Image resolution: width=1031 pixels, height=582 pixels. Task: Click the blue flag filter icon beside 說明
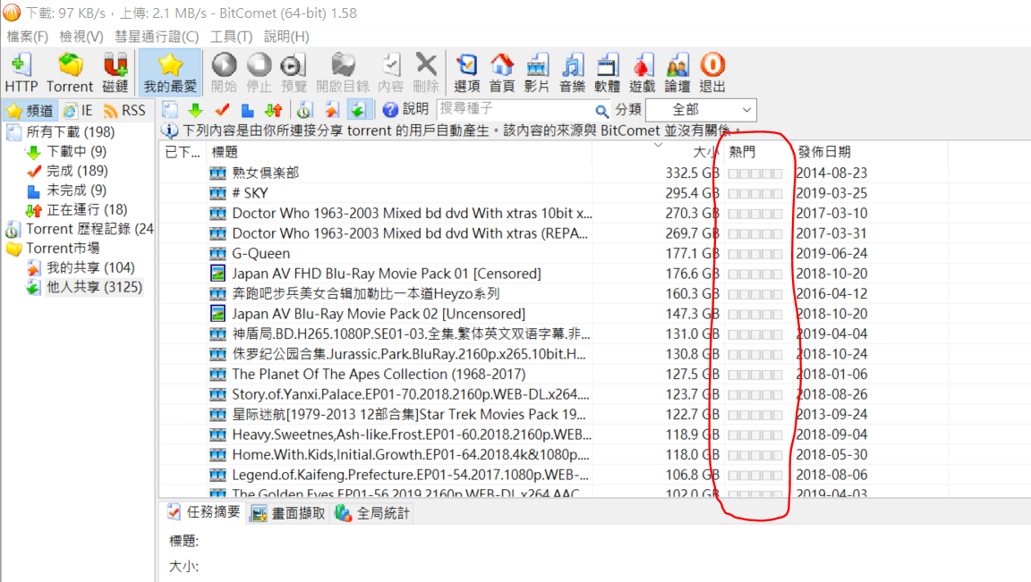247,110
